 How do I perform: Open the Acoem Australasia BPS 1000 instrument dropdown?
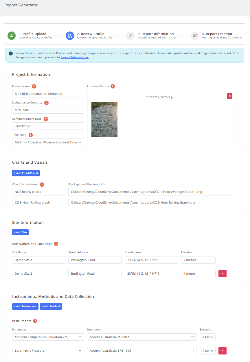[x=141, y=351]
